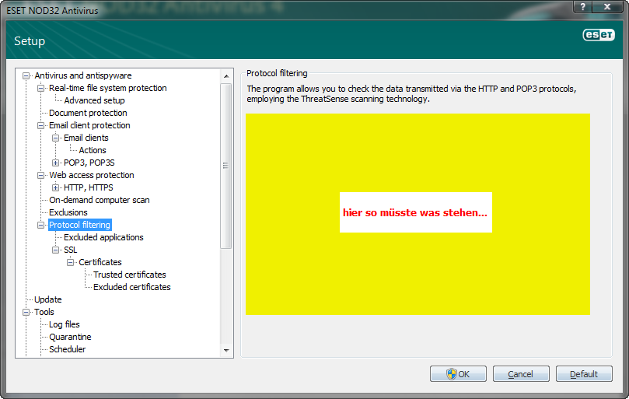Select Email client protection item
The width and height of the screenshot is (629, 399).
pos(89,125)
